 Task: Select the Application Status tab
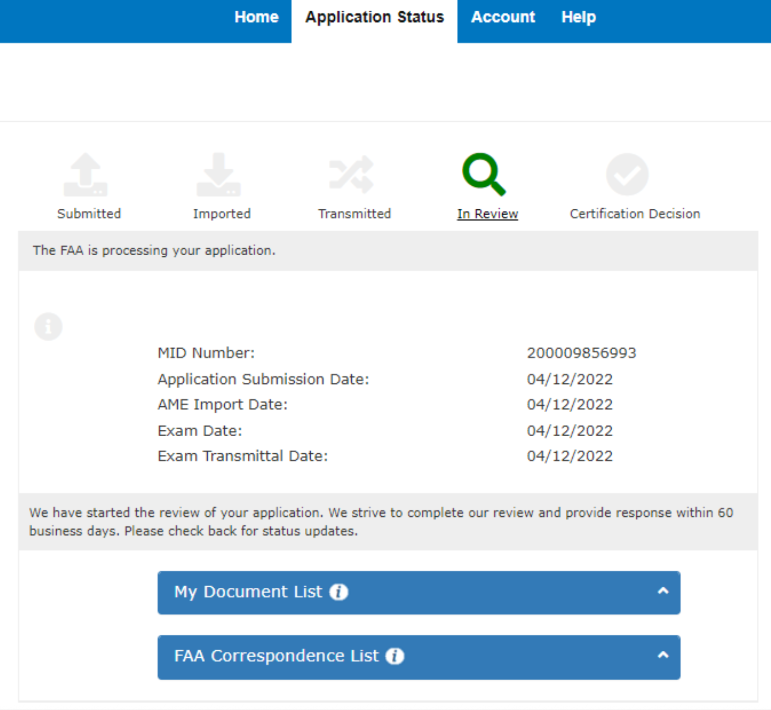click(374, 17)
